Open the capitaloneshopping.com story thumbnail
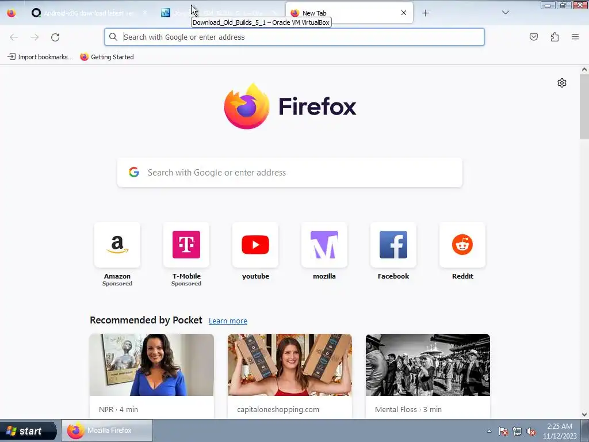 pyautogui.click(x=290, y=365)
